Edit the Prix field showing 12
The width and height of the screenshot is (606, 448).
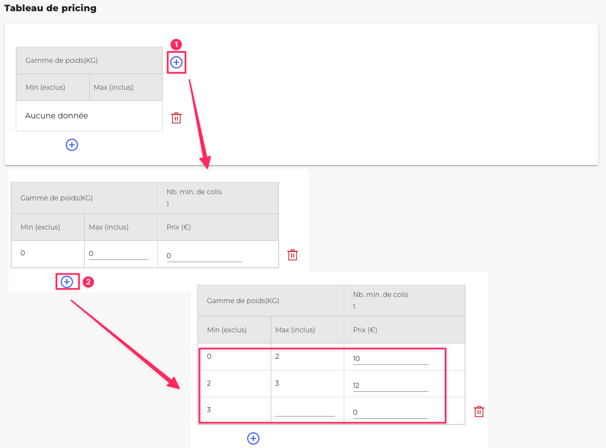(390, 386)
